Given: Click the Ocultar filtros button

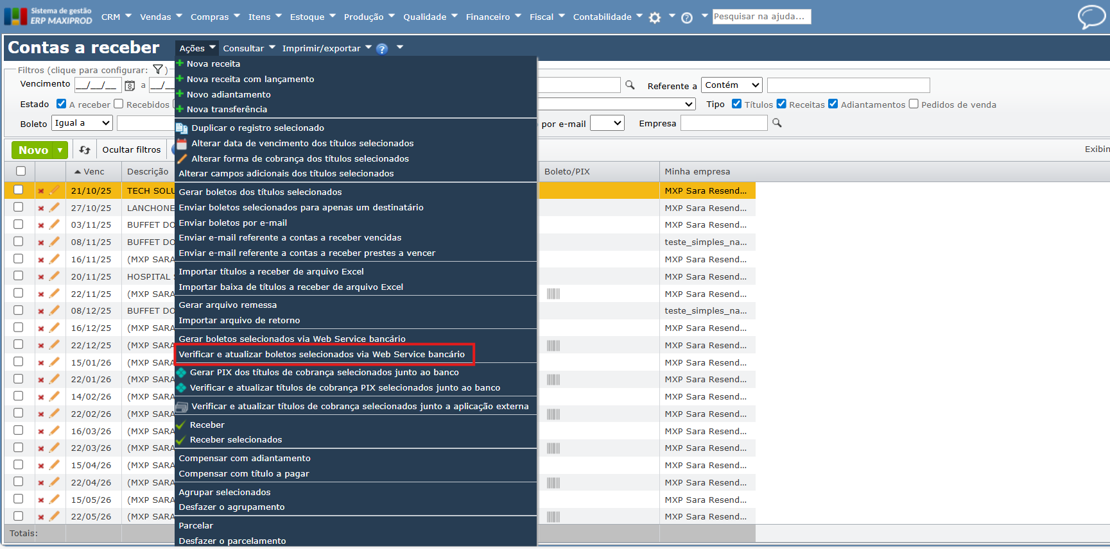Looking at the screenshot, I should (132, 150).
